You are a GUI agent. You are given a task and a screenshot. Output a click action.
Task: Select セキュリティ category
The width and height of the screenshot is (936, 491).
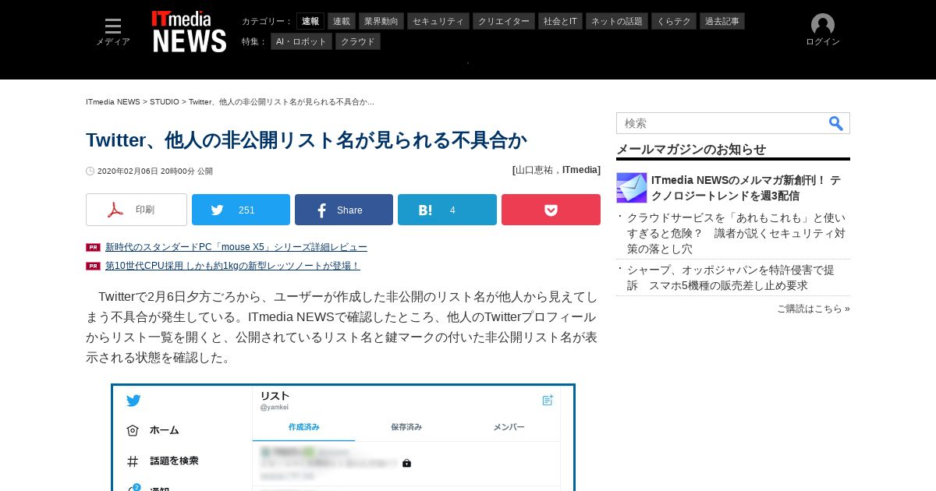tap(438, 21)
